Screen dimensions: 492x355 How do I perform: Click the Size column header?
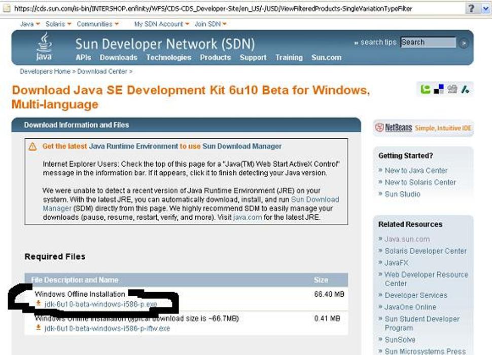[x=321, y=280]
